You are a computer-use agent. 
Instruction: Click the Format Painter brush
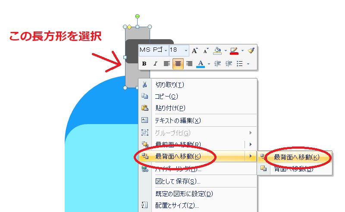[x=251, y=50]
